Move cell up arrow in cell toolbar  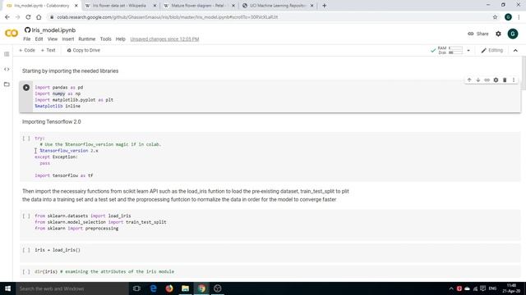pyautogui.click(x=469, y=80)
